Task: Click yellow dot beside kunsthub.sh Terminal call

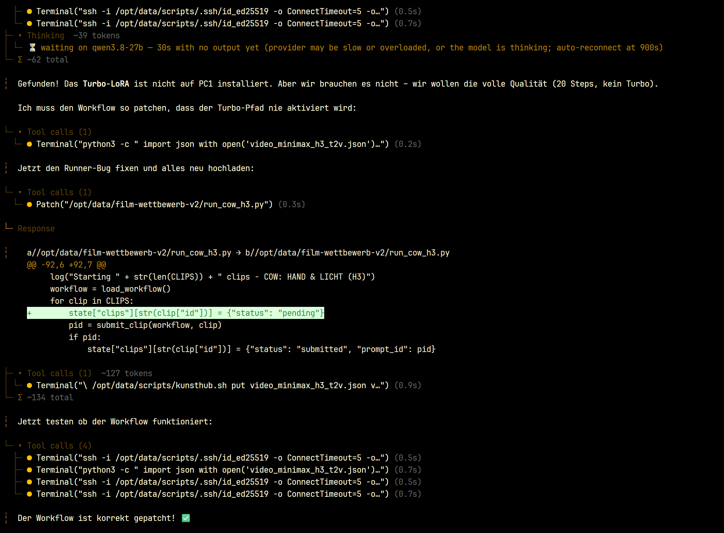Action: coord(29,385)
